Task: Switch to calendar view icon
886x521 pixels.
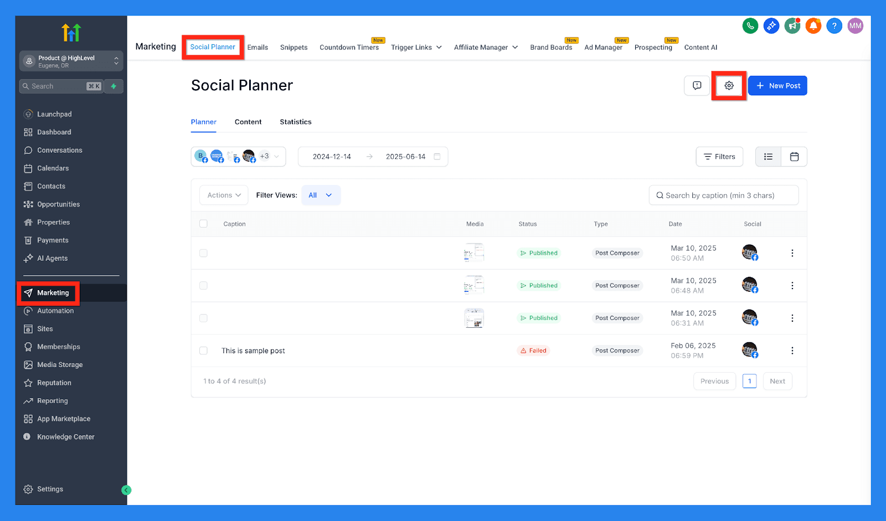Action: pos(794,157)
